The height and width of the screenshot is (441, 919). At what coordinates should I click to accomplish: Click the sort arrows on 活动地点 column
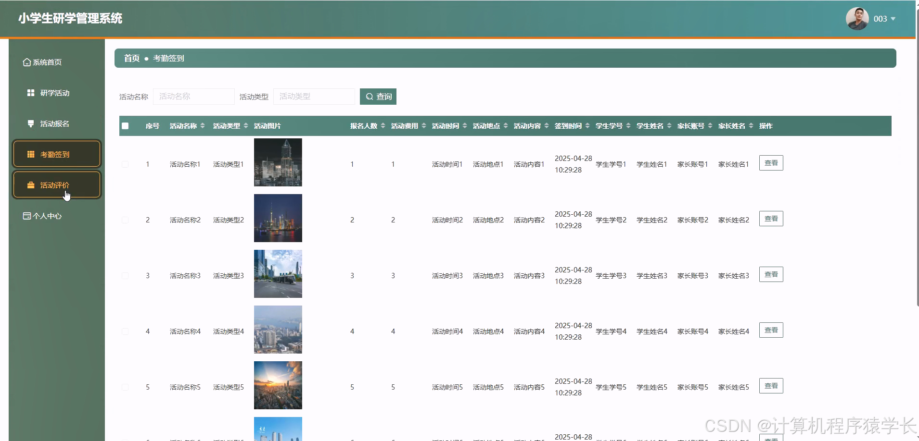[x=506, y=126]
